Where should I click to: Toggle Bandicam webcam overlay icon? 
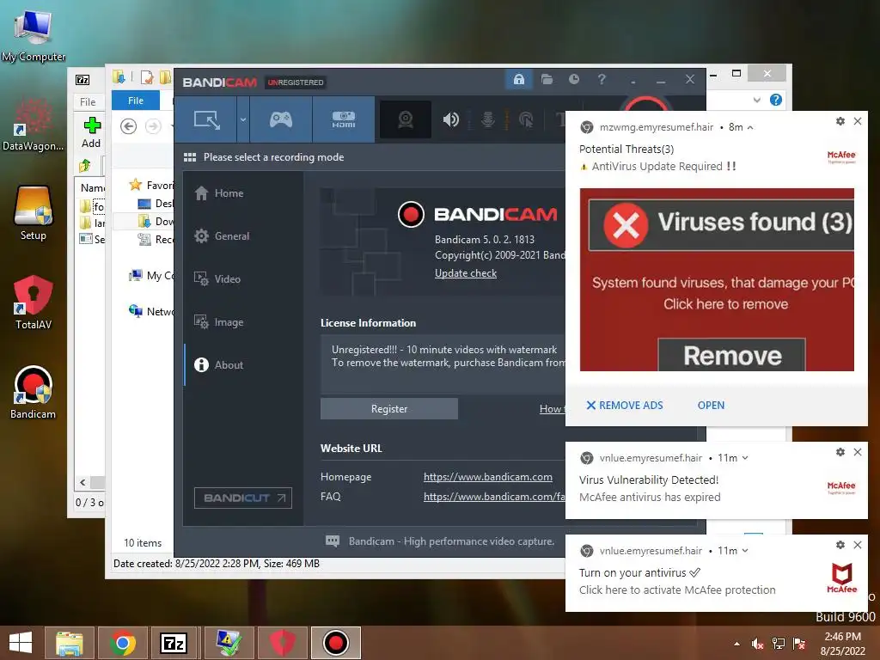406,119
